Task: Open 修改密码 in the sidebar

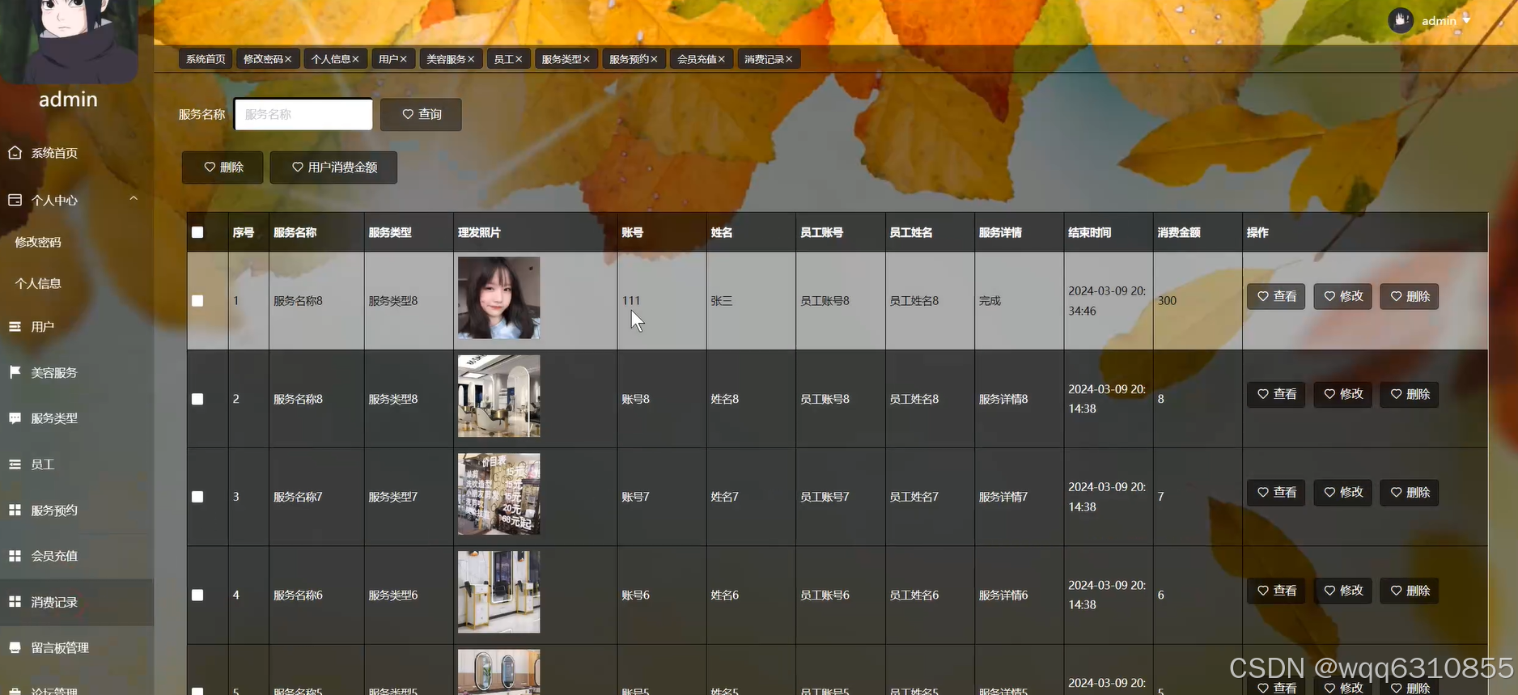Action: tap(38, 242)
